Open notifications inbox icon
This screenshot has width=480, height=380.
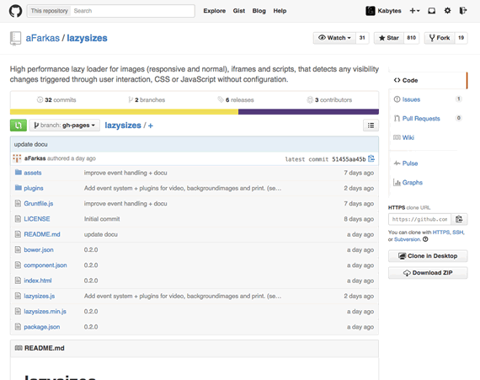[432, 11]
